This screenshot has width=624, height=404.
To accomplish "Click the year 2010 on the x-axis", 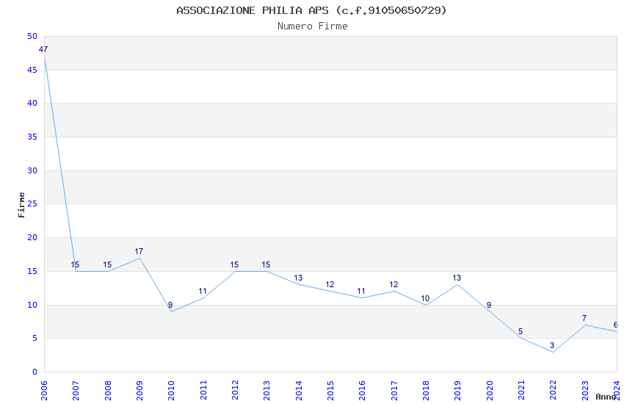I will click(171, 391).
